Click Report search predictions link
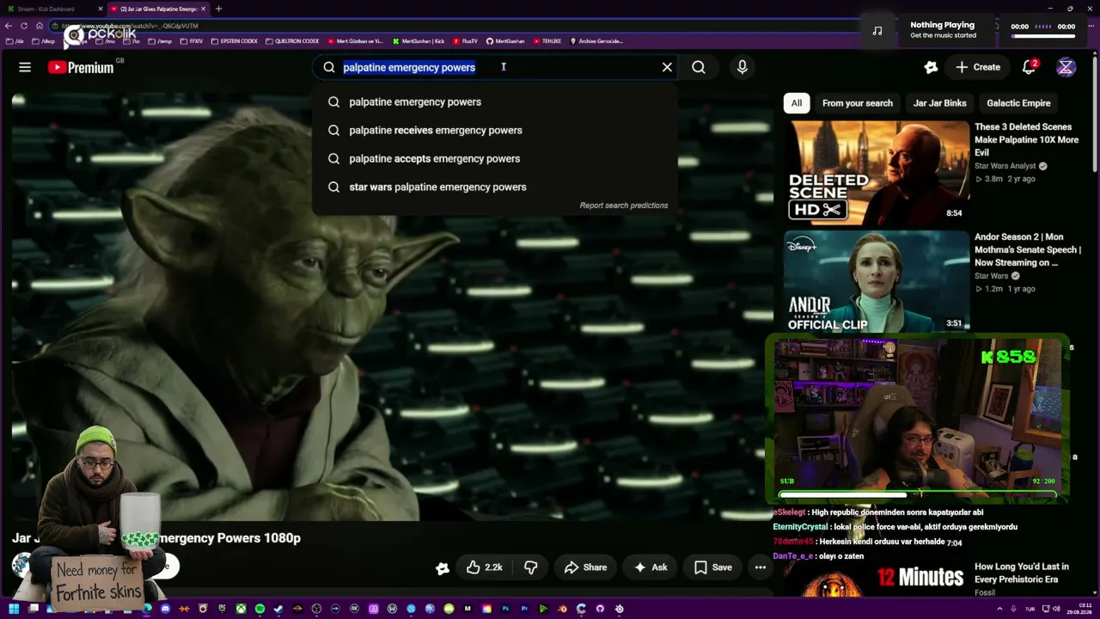This screenshot has width=1100, height=619. [x=624, y=205]
